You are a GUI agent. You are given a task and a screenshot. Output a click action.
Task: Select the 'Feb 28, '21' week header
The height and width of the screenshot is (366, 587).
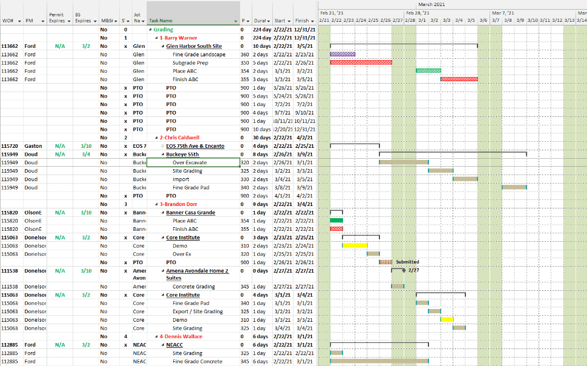(418, 13)
